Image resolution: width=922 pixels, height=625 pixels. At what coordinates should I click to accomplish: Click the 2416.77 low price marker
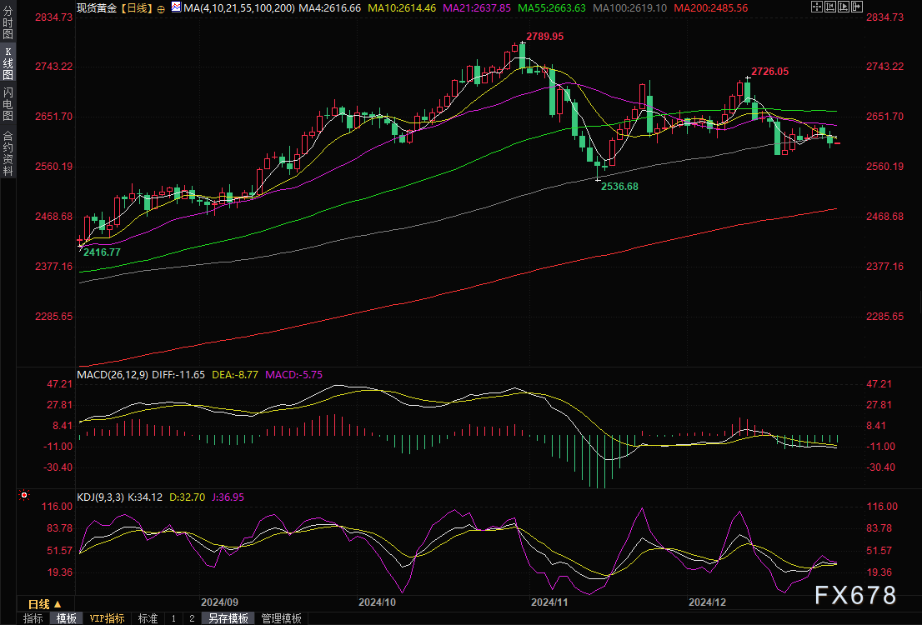coord(102,252)
